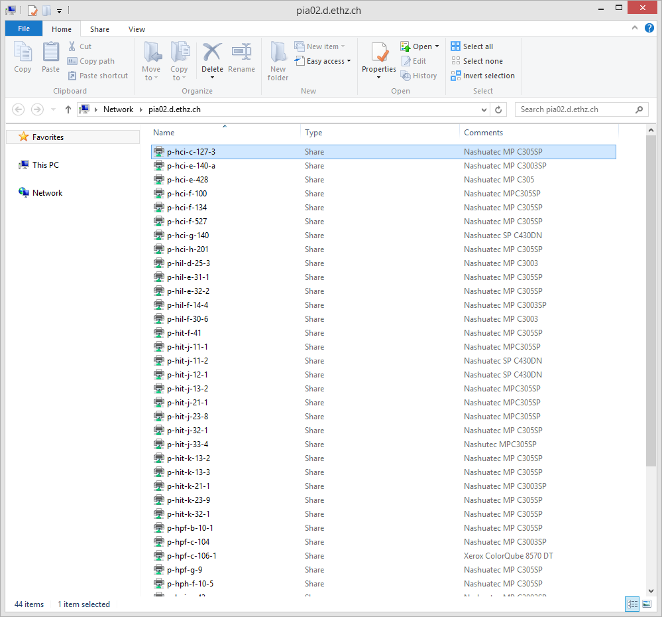Image resolution: width=662 pixels, height=617 pixels.
Task: Switch to the Share ribbon tab
Action: click(99, 29)
